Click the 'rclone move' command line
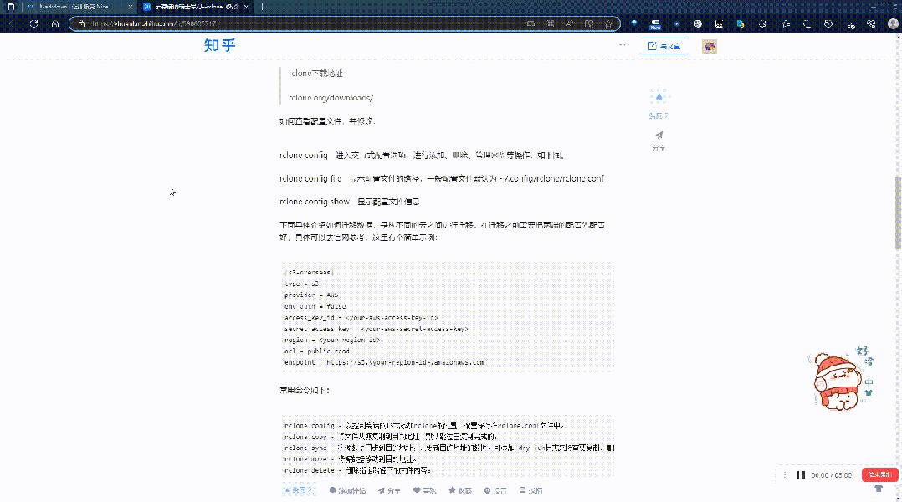This screenshot has height=502, width=902. [x=351, y=458]
